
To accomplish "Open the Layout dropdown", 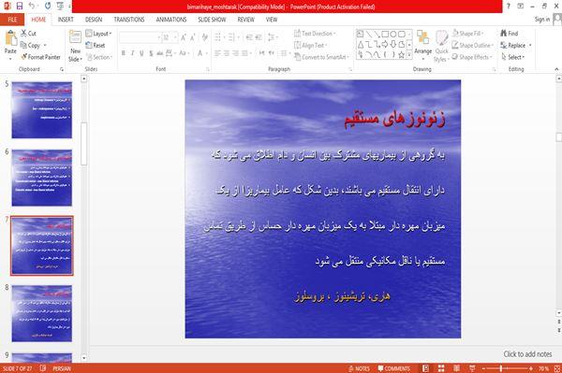I will click(99, 34).
